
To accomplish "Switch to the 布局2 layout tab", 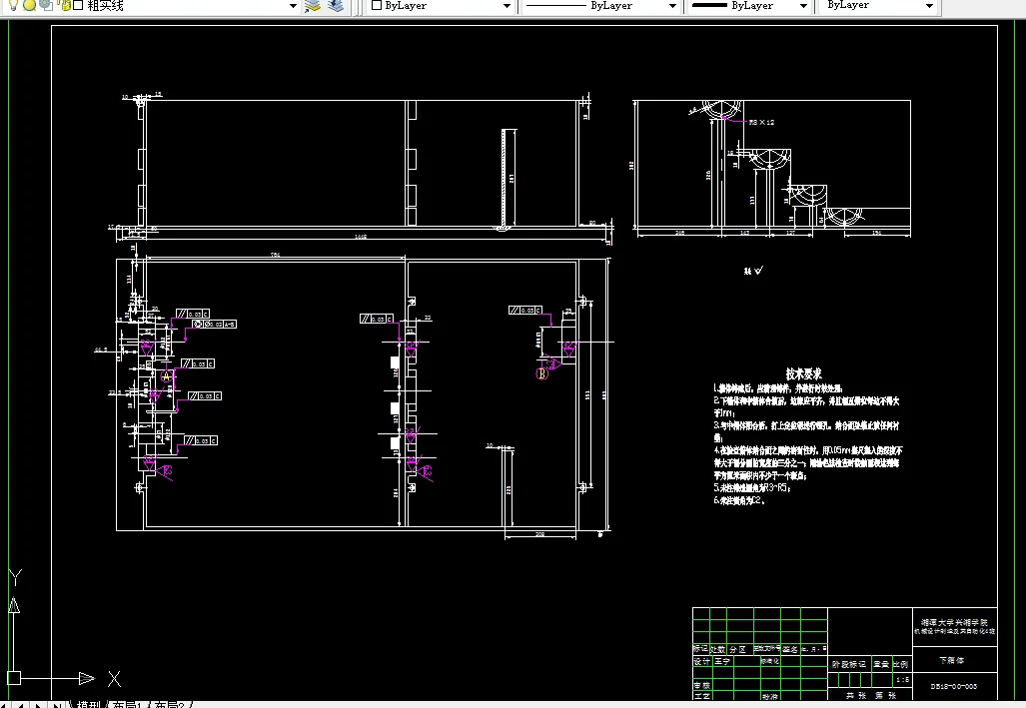I will click(x=170, y=704).
